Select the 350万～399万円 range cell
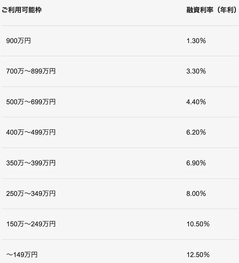 coord(31,163)
